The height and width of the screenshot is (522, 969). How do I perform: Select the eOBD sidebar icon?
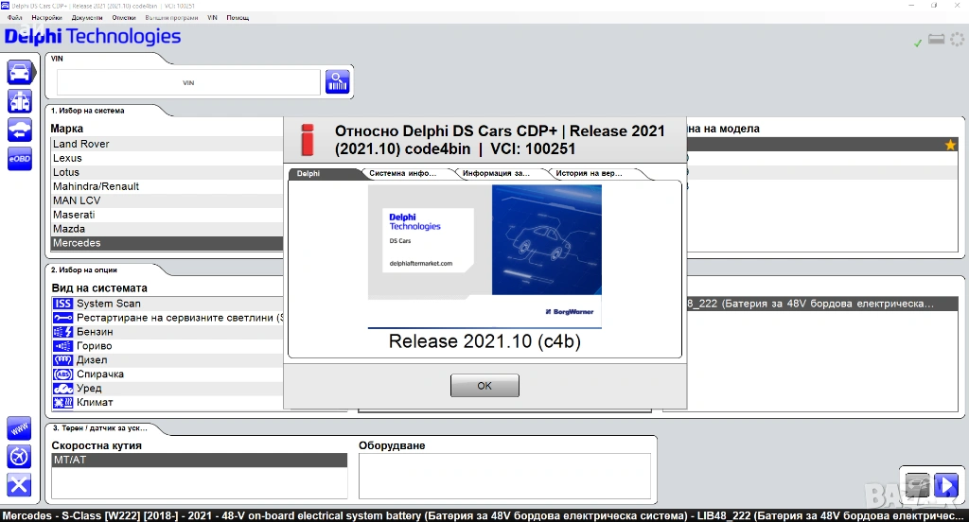(x=19, y=160)
